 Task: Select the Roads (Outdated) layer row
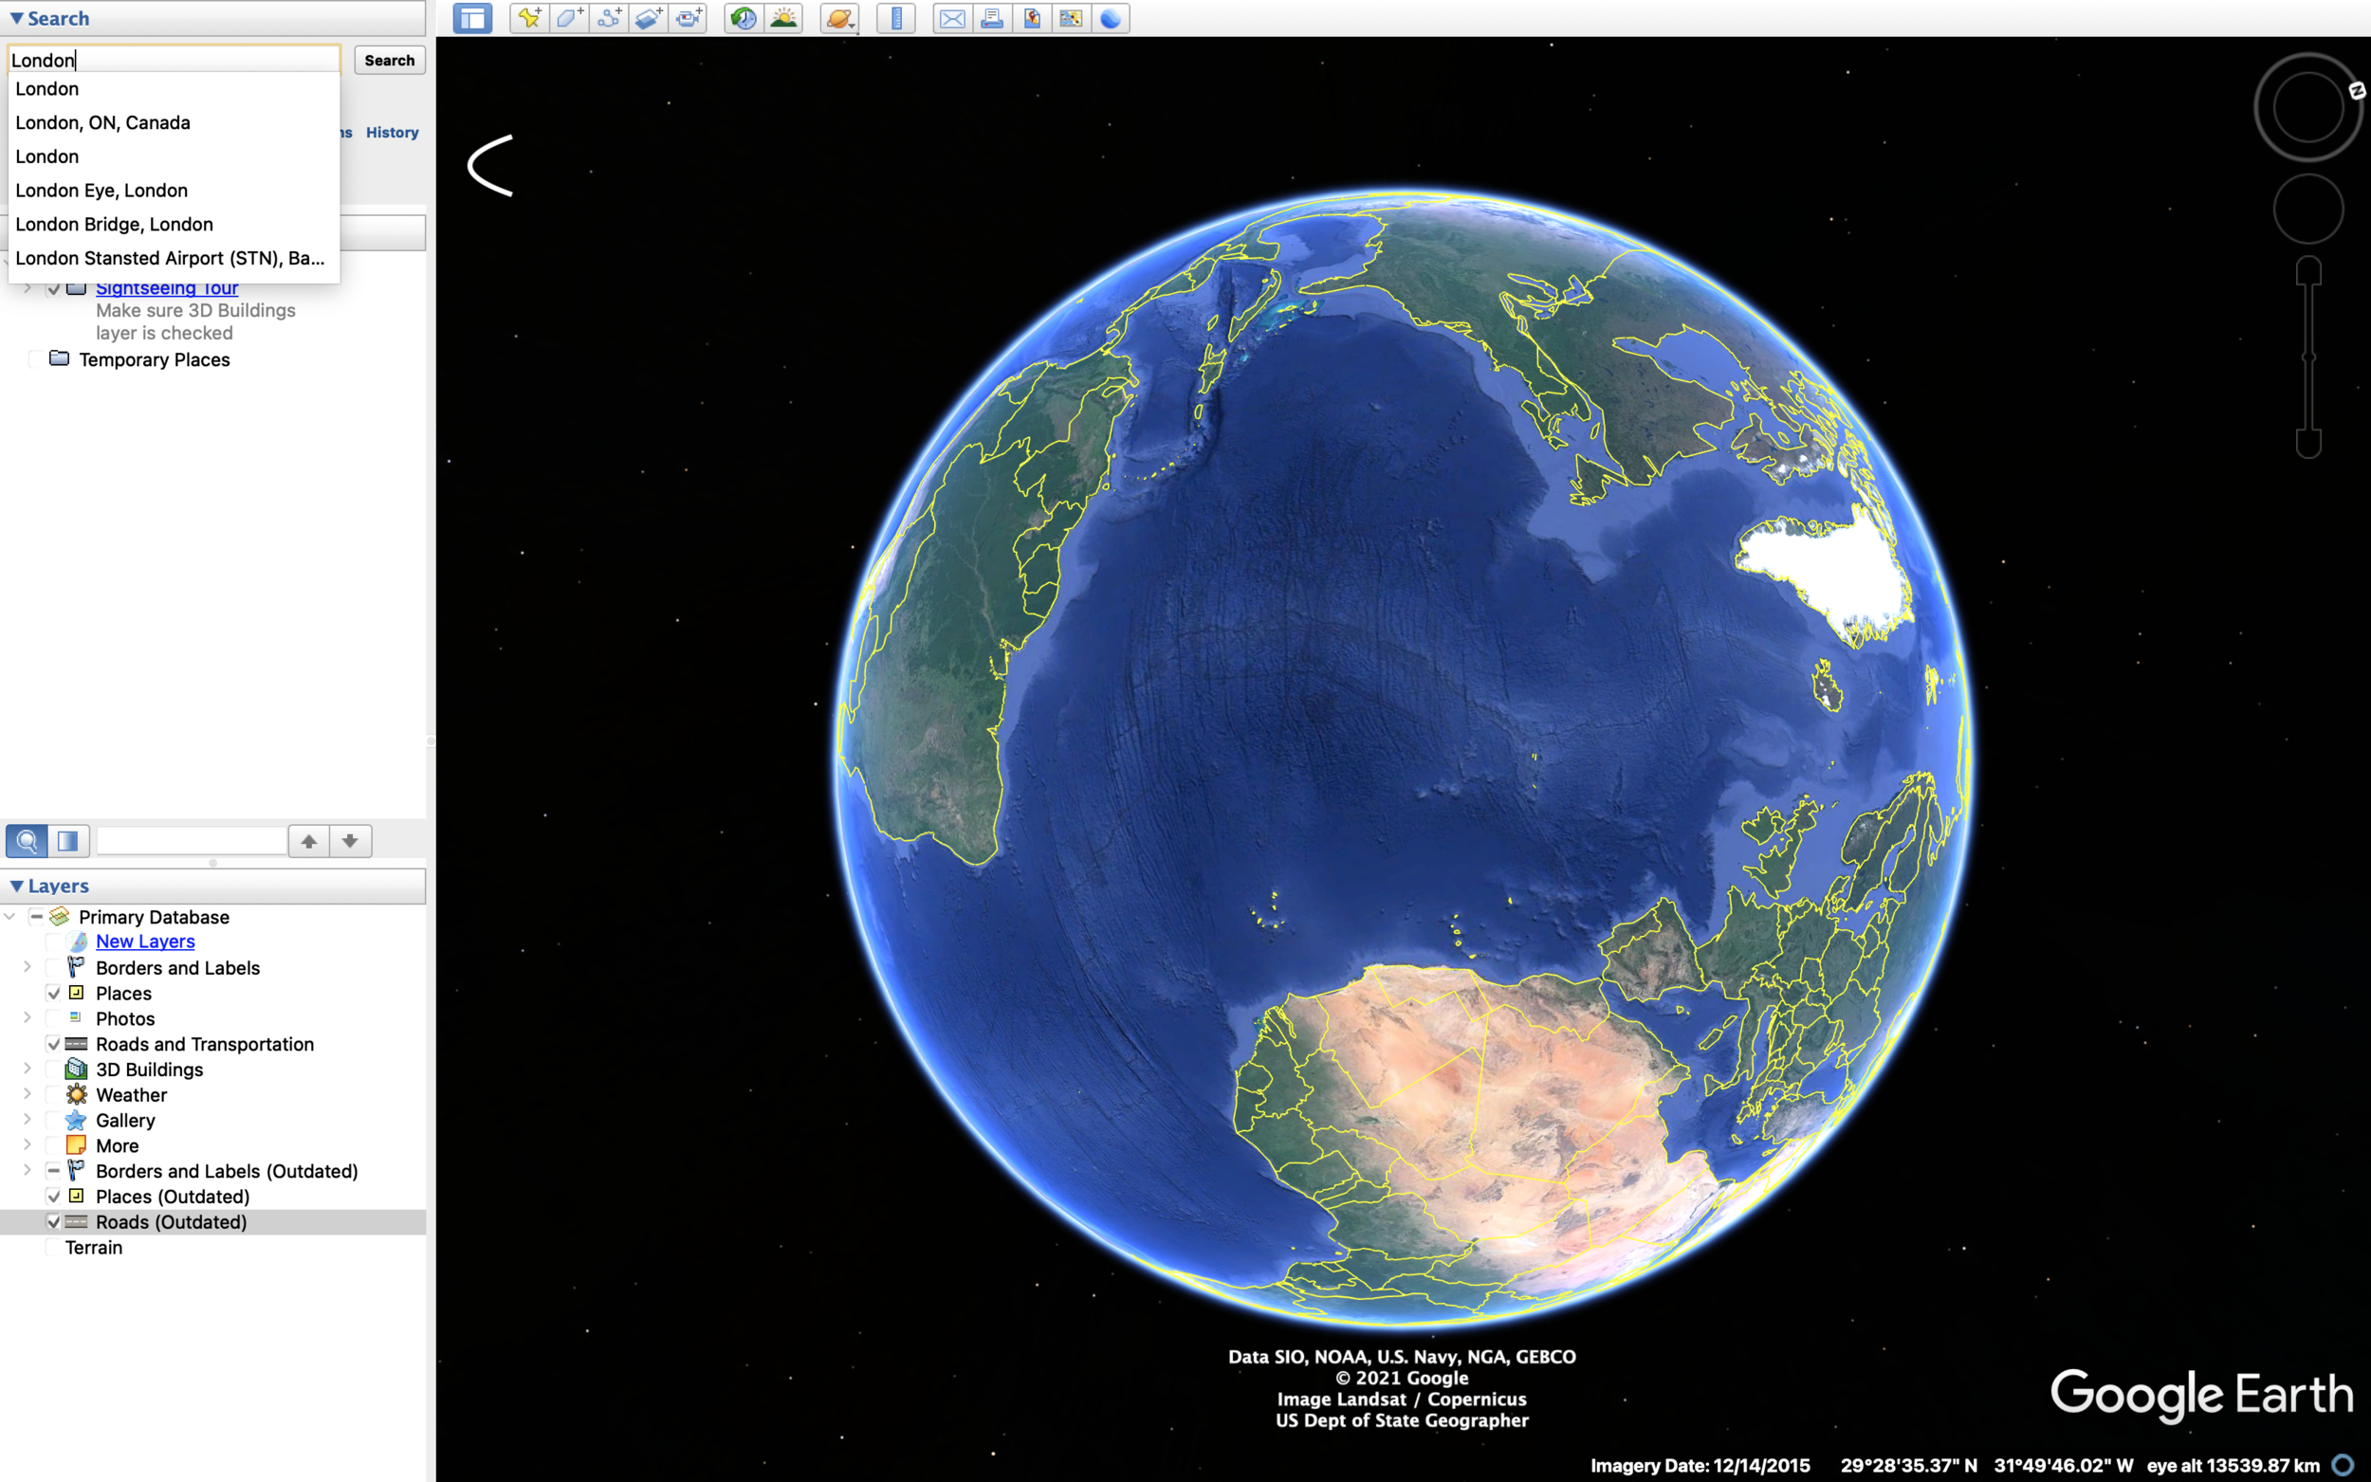point(212,1222)
